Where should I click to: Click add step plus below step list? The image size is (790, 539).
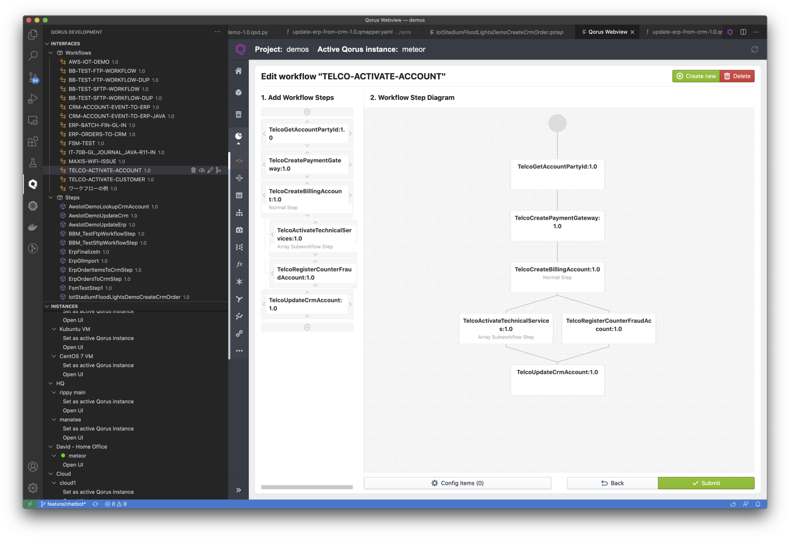coord(307,327)
